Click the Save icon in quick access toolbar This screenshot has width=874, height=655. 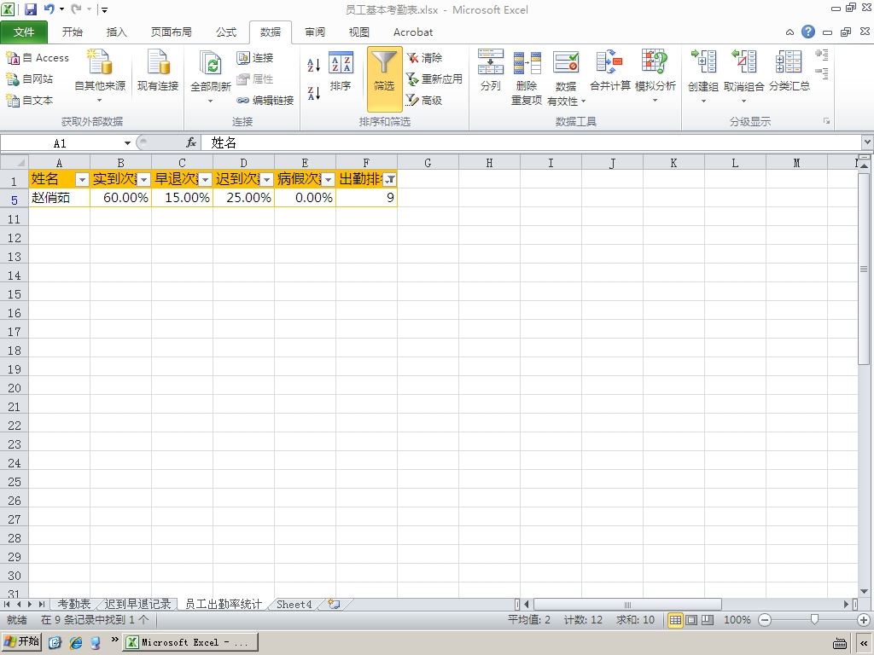pyautogui.click(x=30, y=9)
